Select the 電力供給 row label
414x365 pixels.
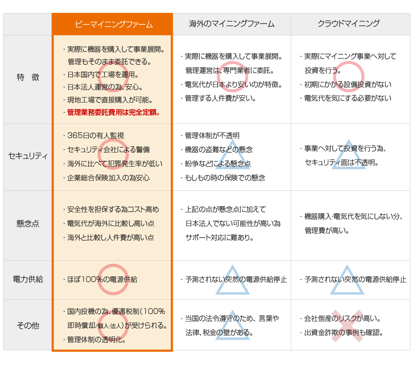[x=28, y=278]
